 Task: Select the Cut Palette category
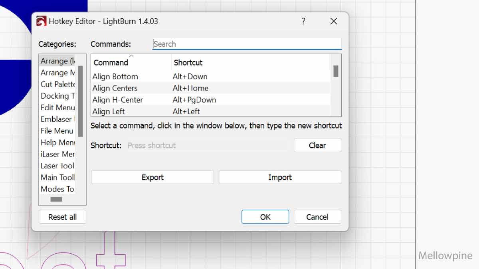(57, 84)
